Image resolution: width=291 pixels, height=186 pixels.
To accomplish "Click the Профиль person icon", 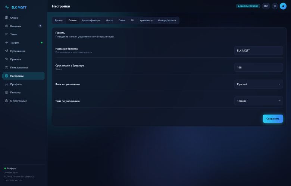I will 6,84.
